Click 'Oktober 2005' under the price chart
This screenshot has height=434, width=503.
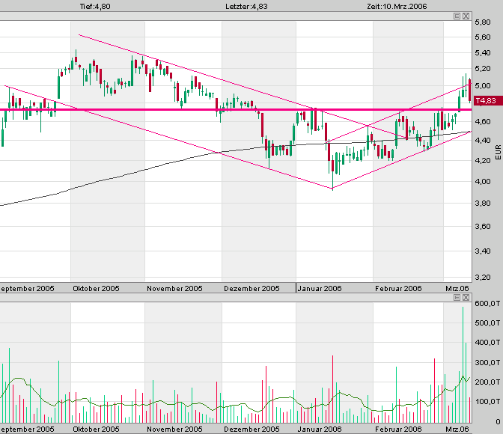coord(96,288)
